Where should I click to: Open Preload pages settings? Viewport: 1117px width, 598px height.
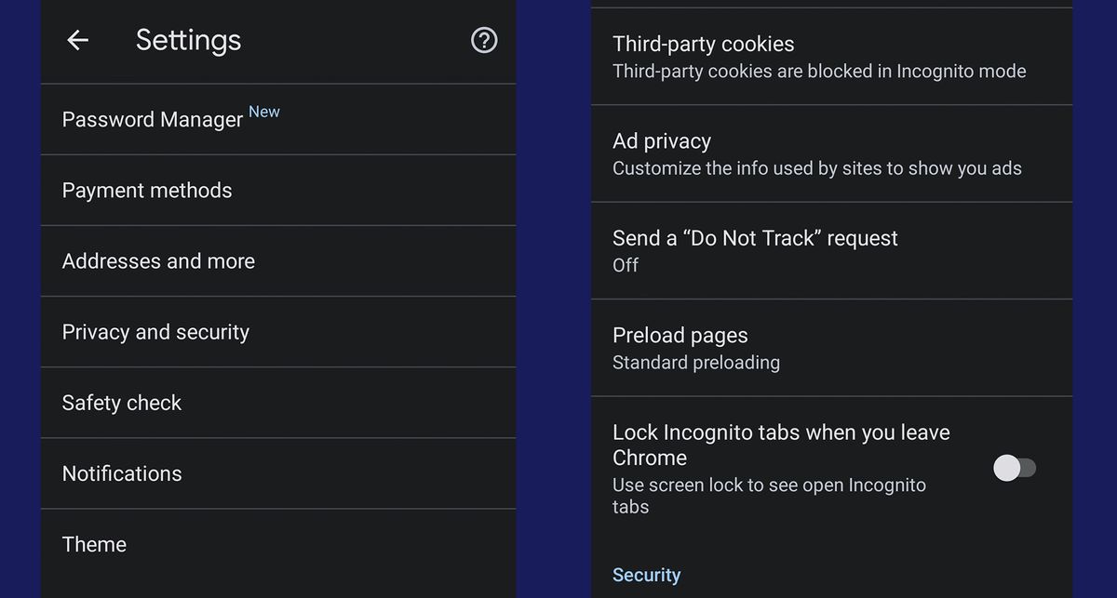[x=680, y=335]
